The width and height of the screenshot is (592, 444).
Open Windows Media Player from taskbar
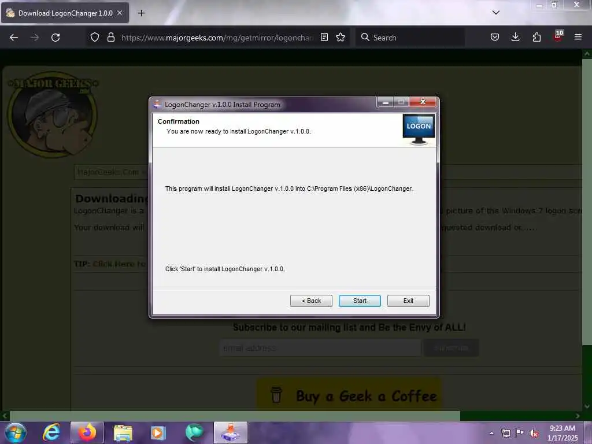(x=158, y=432)
